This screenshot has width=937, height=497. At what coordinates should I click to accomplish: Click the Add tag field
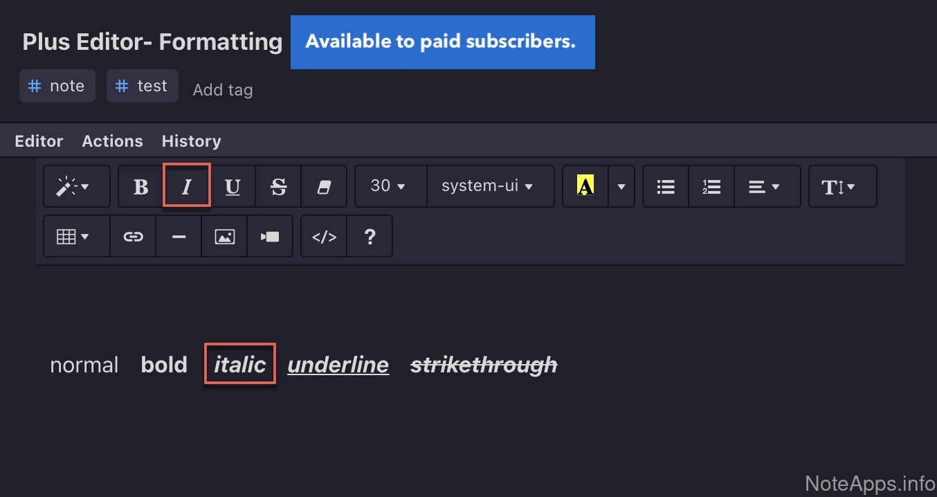(222, 90)
